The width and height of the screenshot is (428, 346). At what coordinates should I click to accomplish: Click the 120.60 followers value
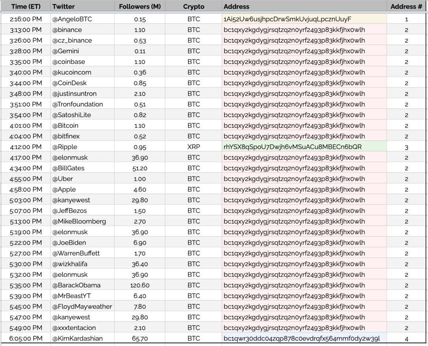[140, 285]
